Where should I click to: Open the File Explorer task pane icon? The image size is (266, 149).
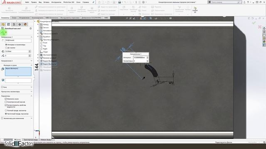pyautogui.click(x=264, y=35)
